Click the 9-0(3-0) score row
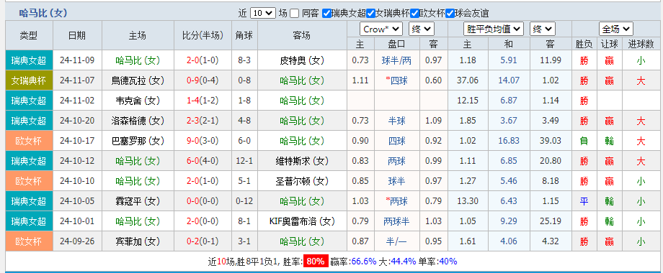 point(203,141)
